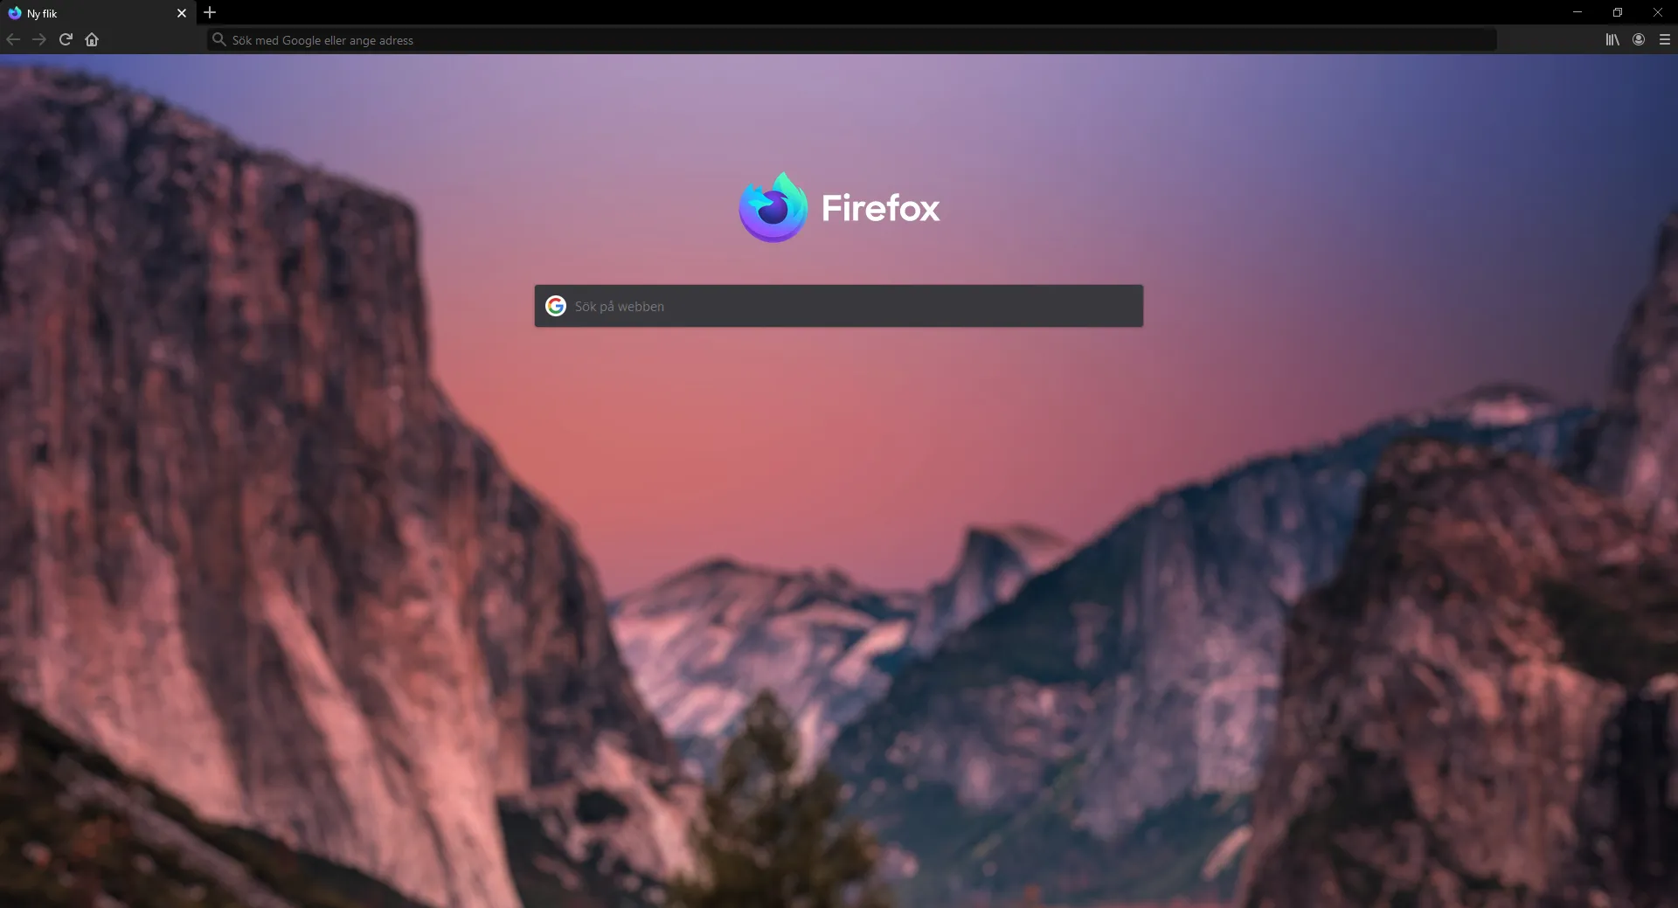Go back using the back arrow

point(13,39)
